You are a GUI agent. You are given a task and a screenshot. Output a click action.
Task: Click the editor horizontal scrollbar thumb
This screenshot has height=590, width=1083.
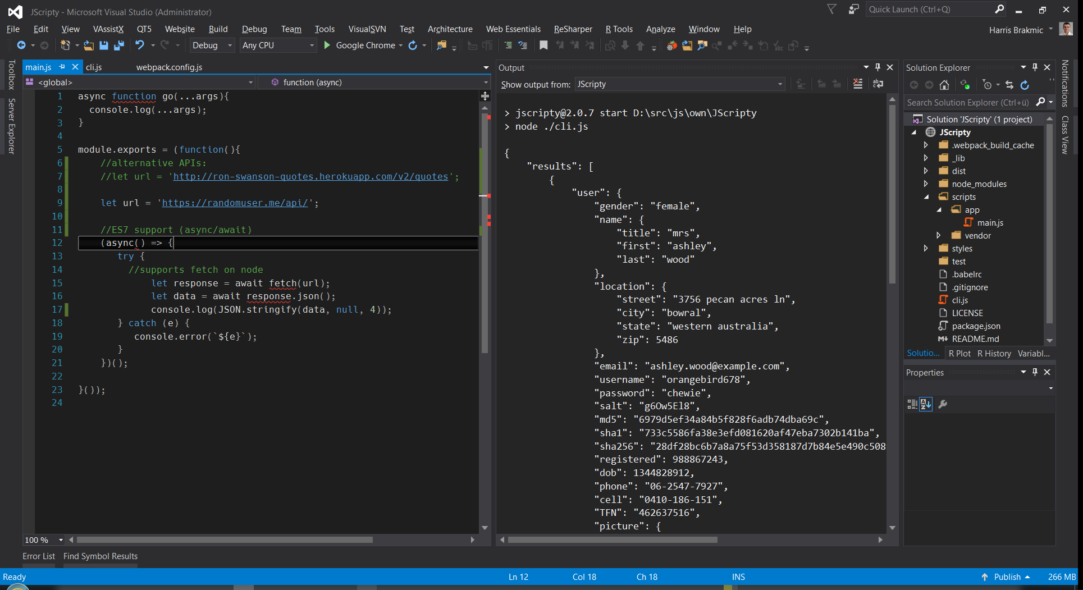pos(225,540)
